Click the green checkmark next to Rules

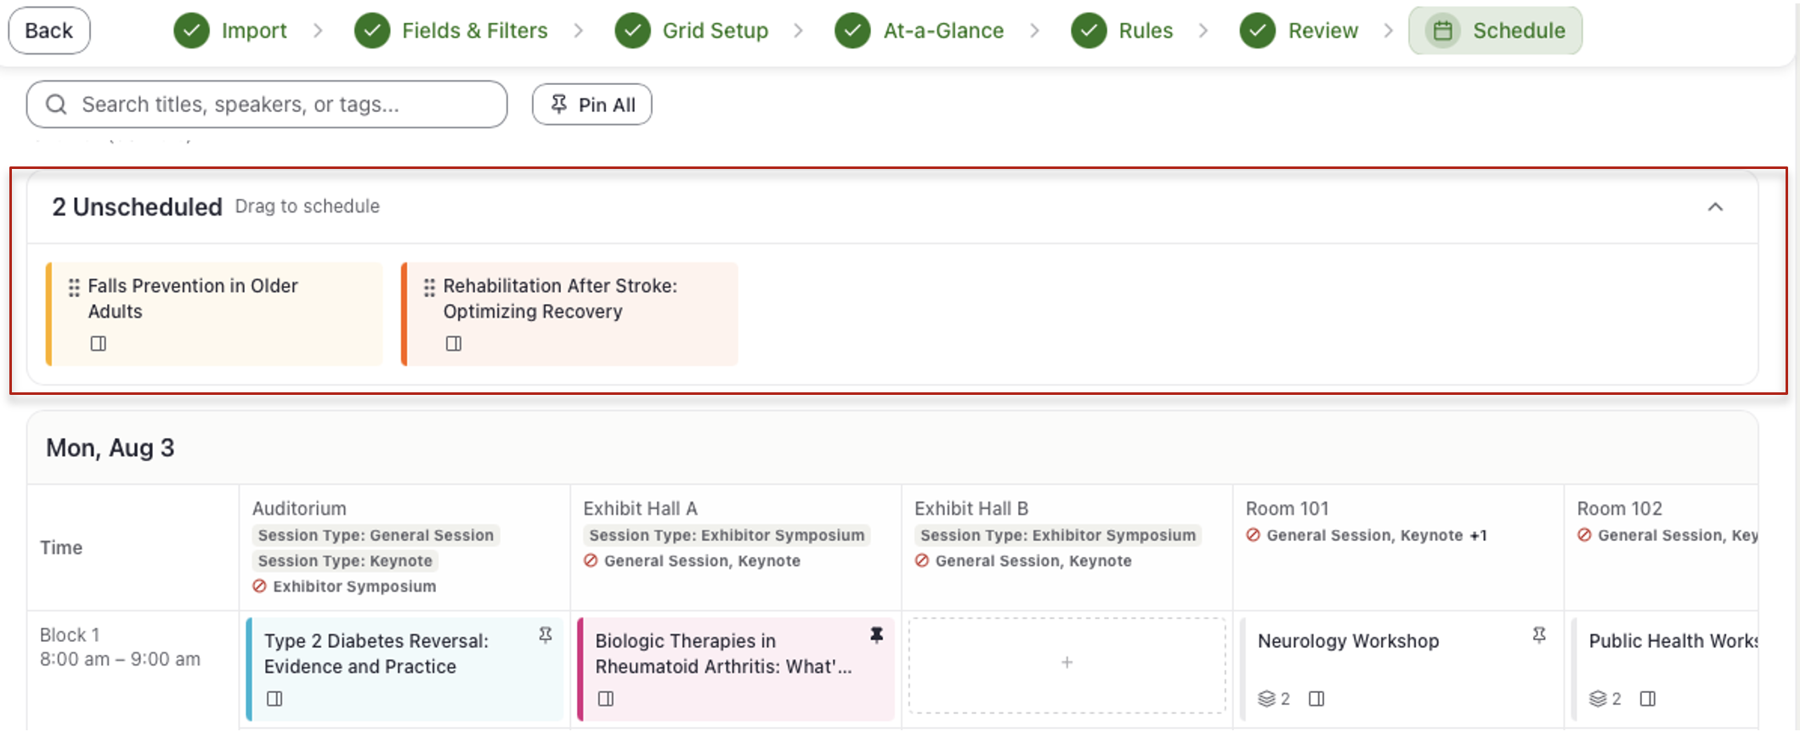click(x=1089, y=31)
